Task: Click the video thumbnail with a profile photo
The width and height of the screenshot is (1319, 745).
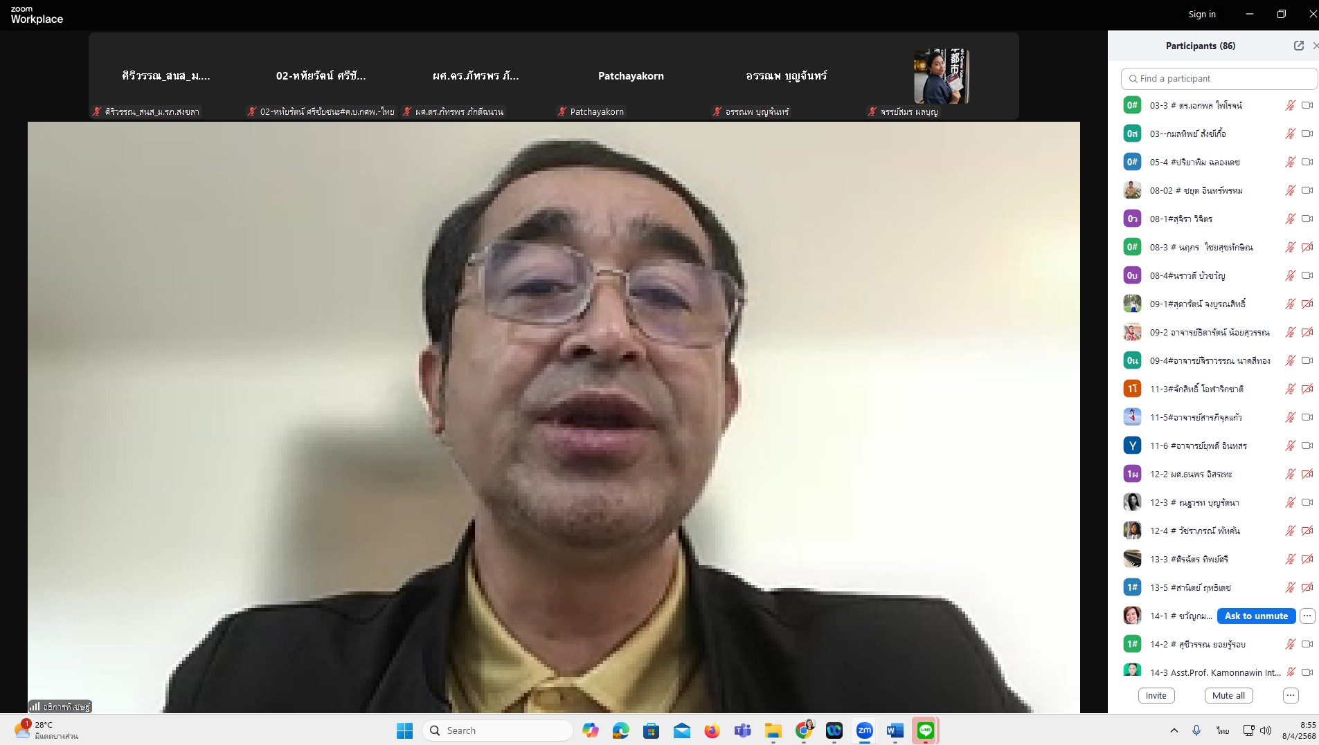Action: pos(941,76)
